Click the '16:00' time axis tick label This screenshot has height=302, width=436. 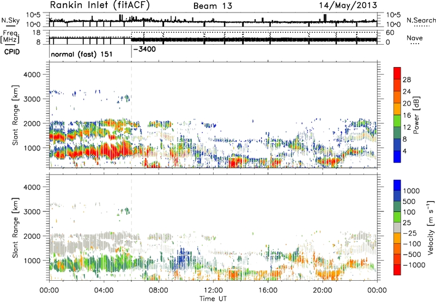pyautogui.click(x=268, y=291)
